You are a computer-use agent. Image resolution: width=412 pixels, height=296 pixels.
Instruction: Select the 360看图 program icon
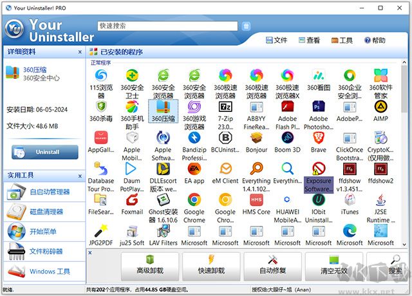click(319, 75)
